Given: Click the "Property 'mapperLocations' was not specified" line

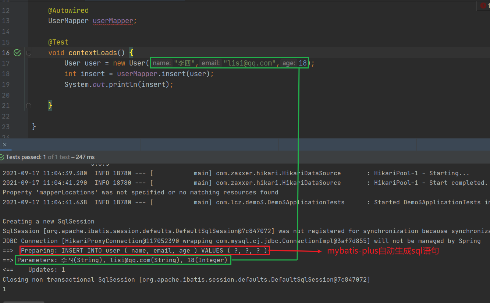Looking at the screenshot, I should point(141,192).
